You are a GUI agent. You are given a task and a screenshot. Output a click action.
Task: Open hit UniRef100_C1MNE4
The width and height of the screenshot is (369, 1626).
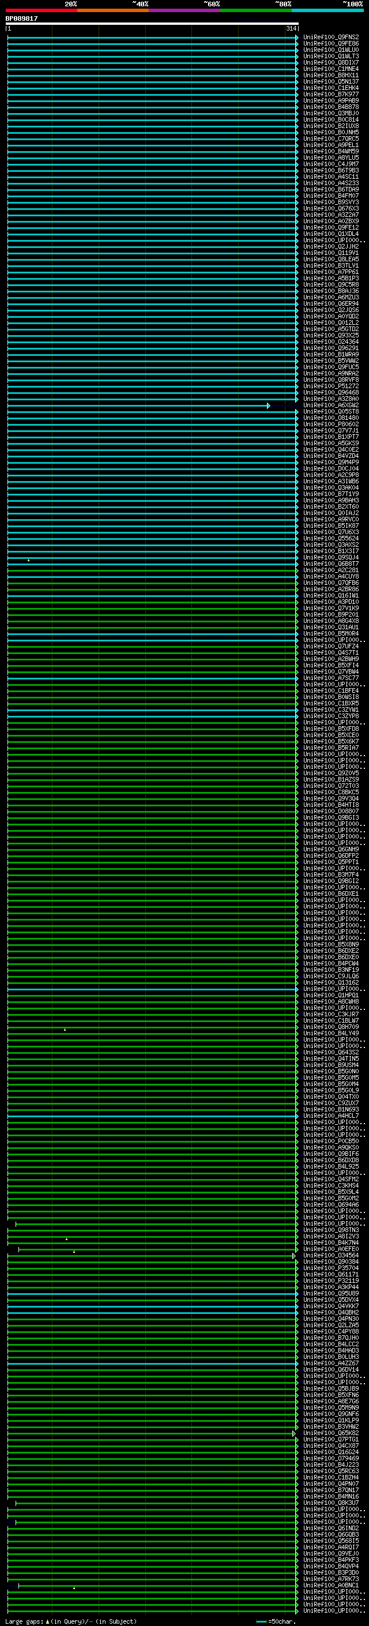click(331, 69)
